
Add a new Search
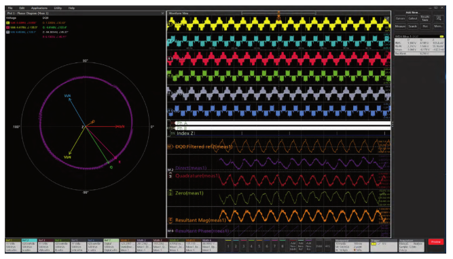point(412,26)
